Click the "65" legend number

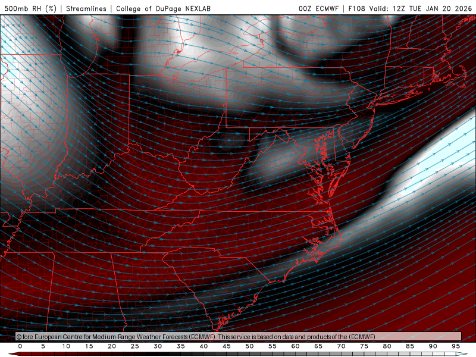pos(318,346)
